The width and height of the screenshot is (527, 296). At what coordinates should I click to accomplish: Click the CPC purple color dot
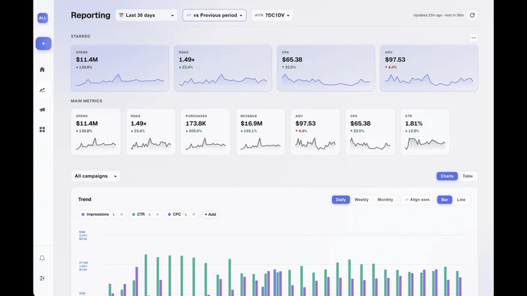pos(169,214)
